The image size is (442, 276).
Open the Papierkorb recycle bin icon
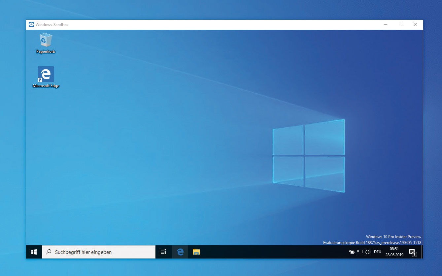click(46, 43)
